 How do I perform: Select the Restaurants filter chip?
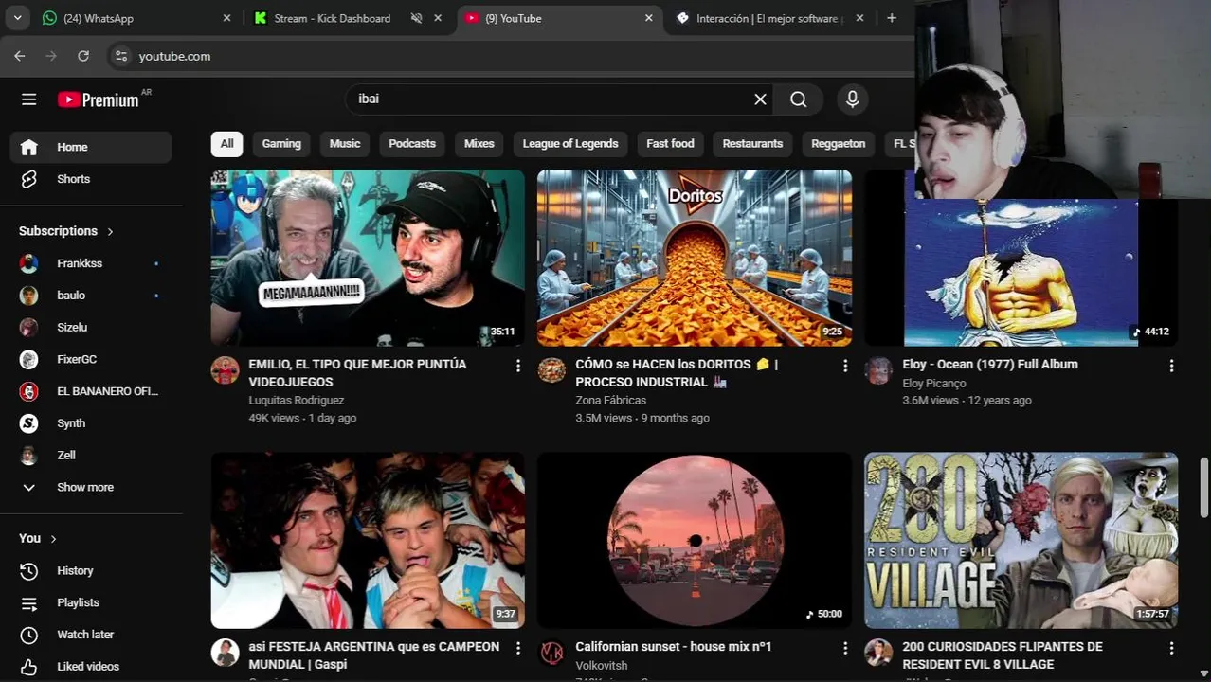752,143
